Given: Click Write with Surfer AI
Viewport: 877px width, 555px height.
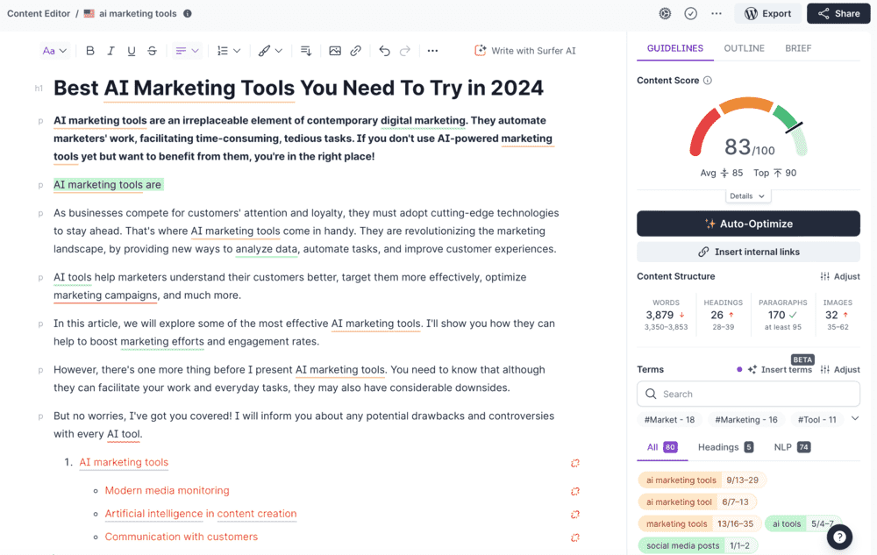Looking at the screenshot, I should coord(524,51).
